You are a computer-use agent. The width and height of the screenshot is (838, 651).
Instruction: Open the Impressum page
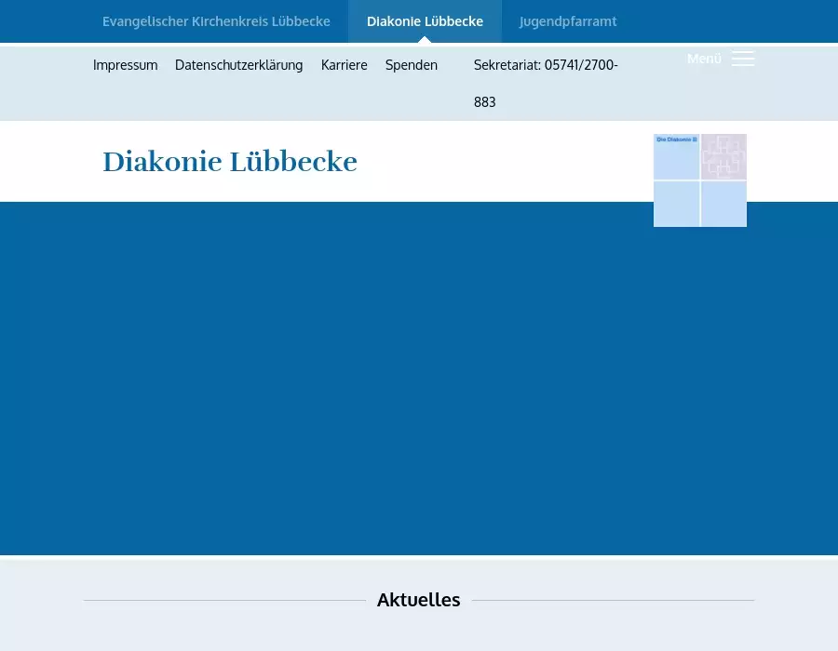(126, 65)
